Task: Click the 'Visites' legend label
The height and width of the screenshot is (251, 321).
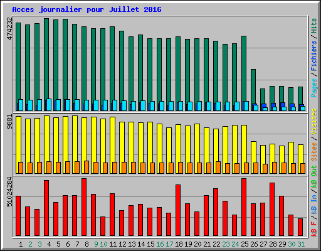Action: 314,122
